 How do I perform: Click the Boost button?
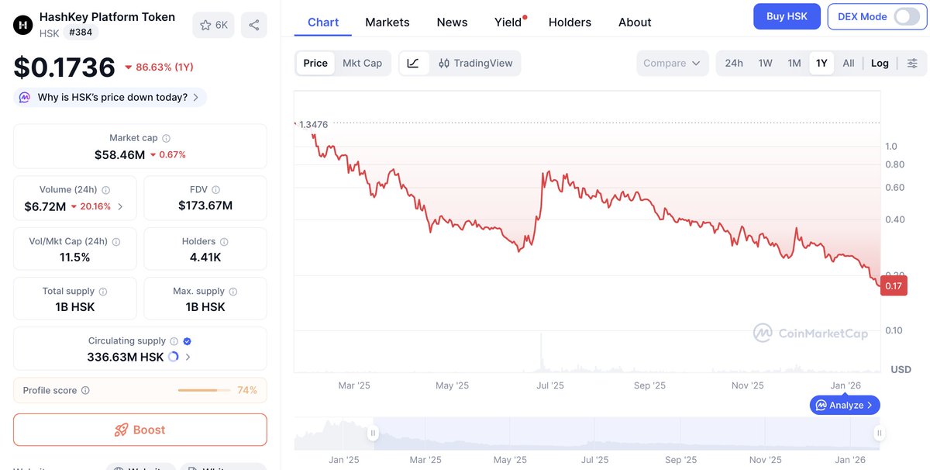[x=140, y=430]
